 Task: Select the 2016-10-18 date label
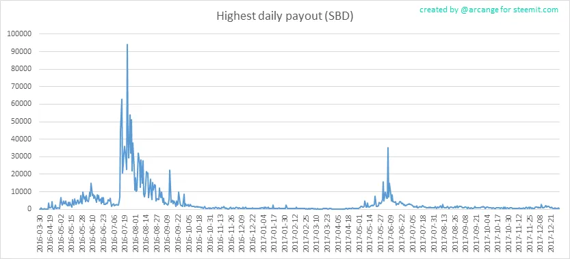pos(199,233)
